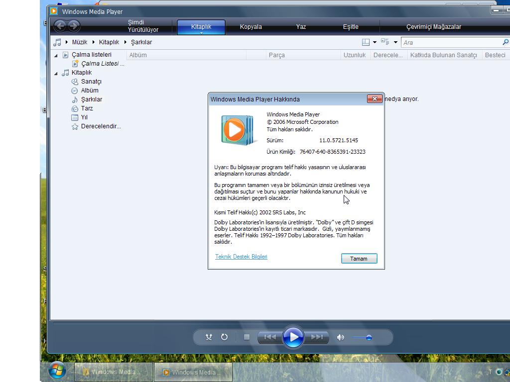This screenshot has height=382, width=510.
Task: Switch to the Yaz tab
Action: (x=301, y=27)
